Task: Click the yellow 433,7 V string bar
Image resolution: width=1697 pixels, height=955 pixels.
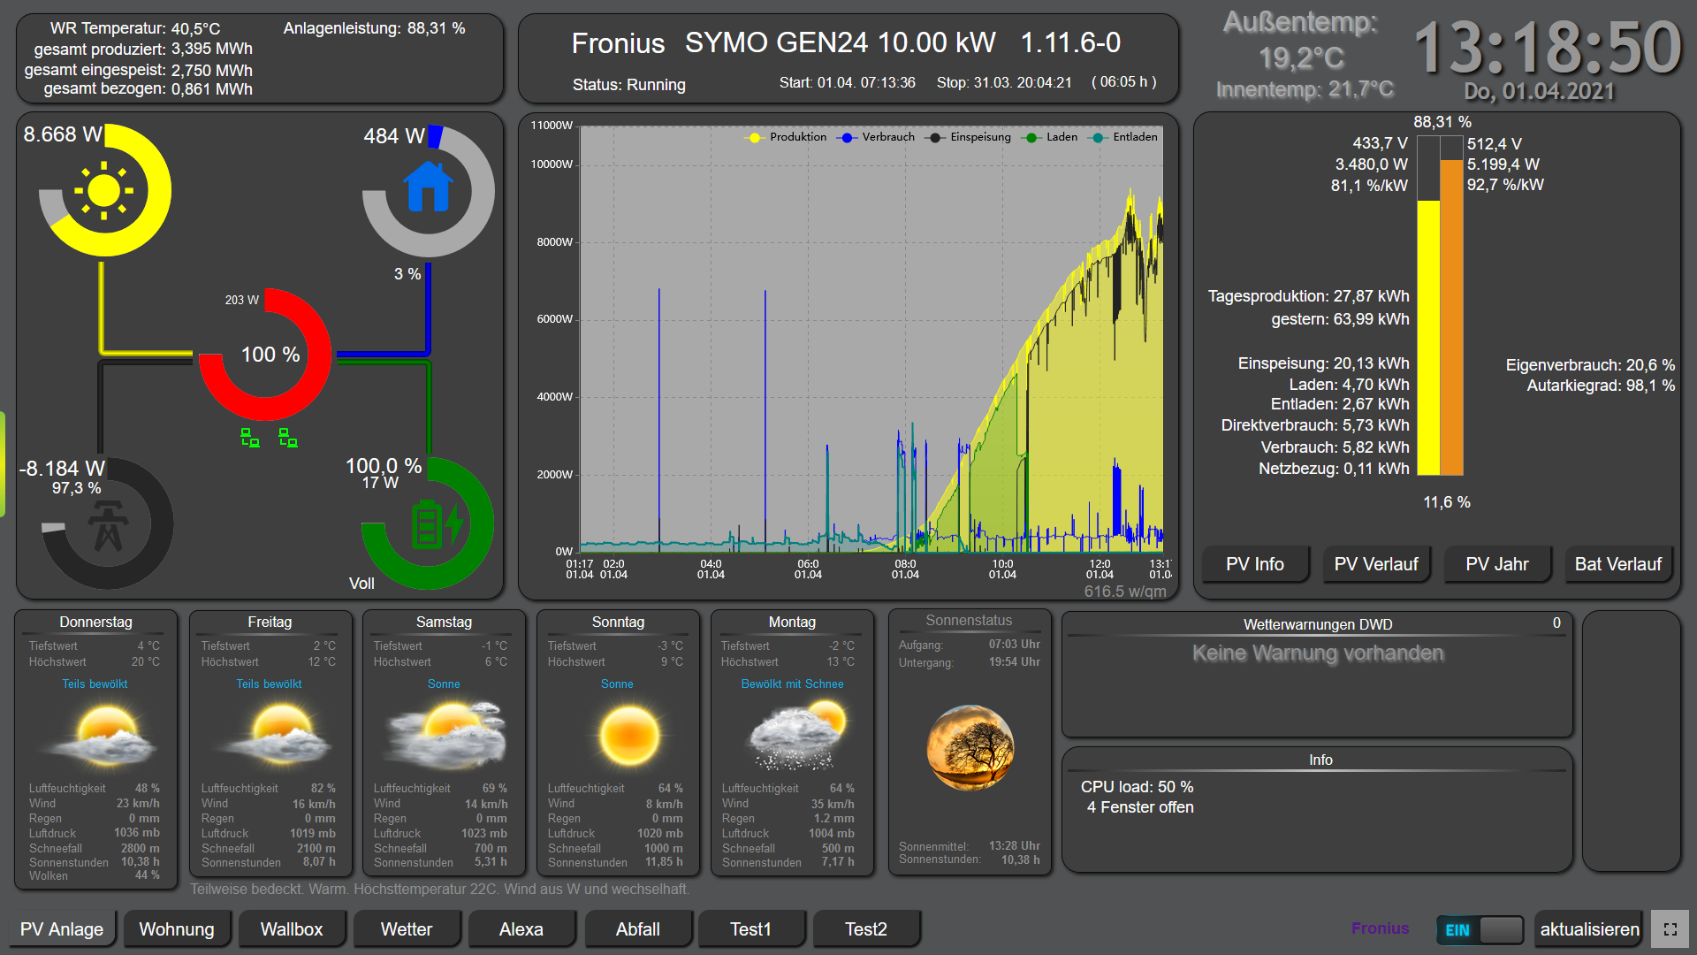Action: click(1428, 337)
